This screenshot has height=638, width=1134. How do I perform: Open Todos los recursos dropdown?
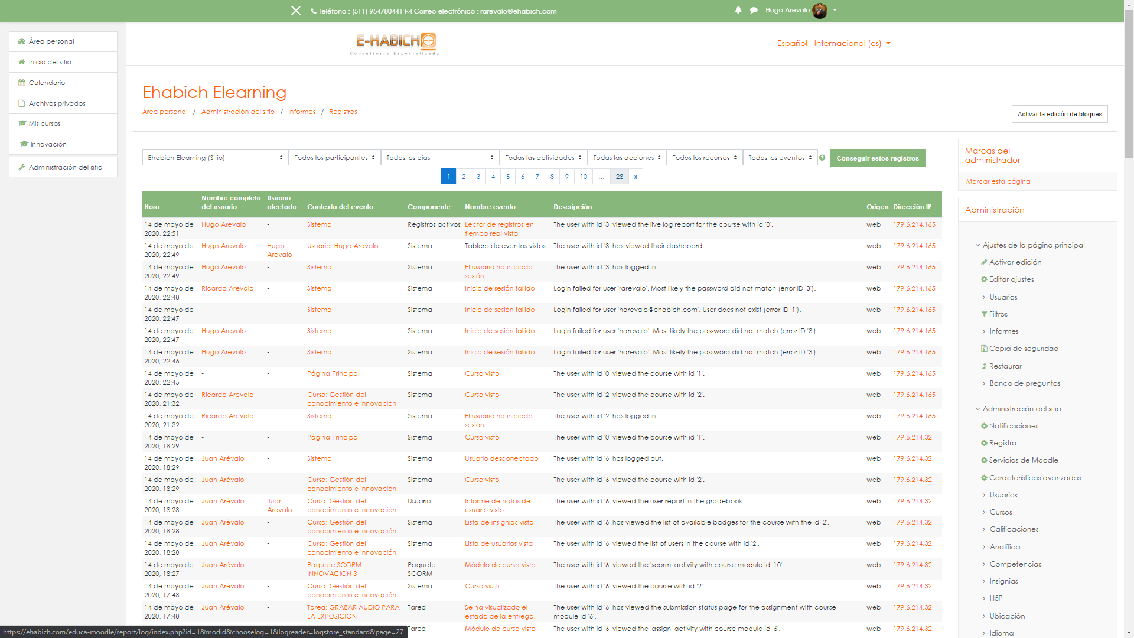705,158
